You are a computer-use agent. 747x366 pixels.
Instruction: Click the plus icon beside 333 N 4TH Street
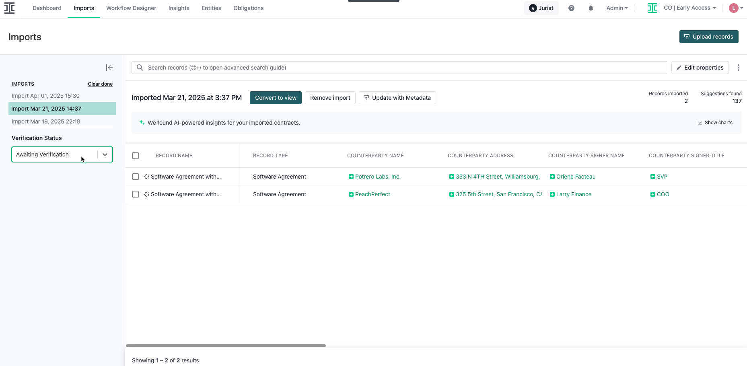click(451, 177)
